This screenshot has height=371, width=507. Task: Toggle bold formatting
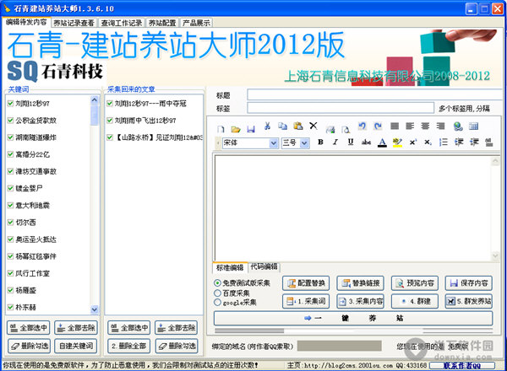coord(320,142)
